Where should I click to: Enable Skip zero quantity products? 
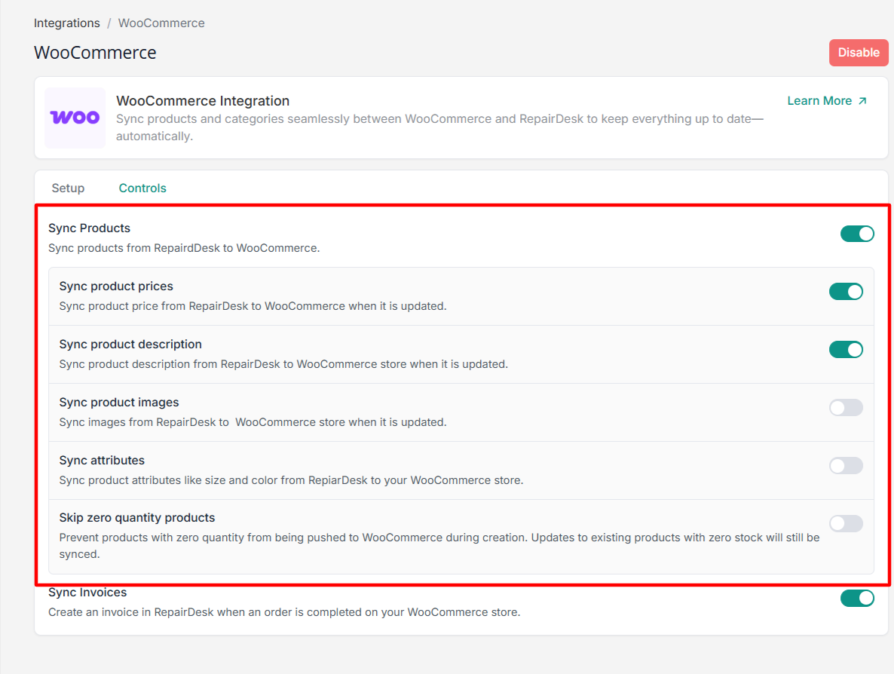846,523
